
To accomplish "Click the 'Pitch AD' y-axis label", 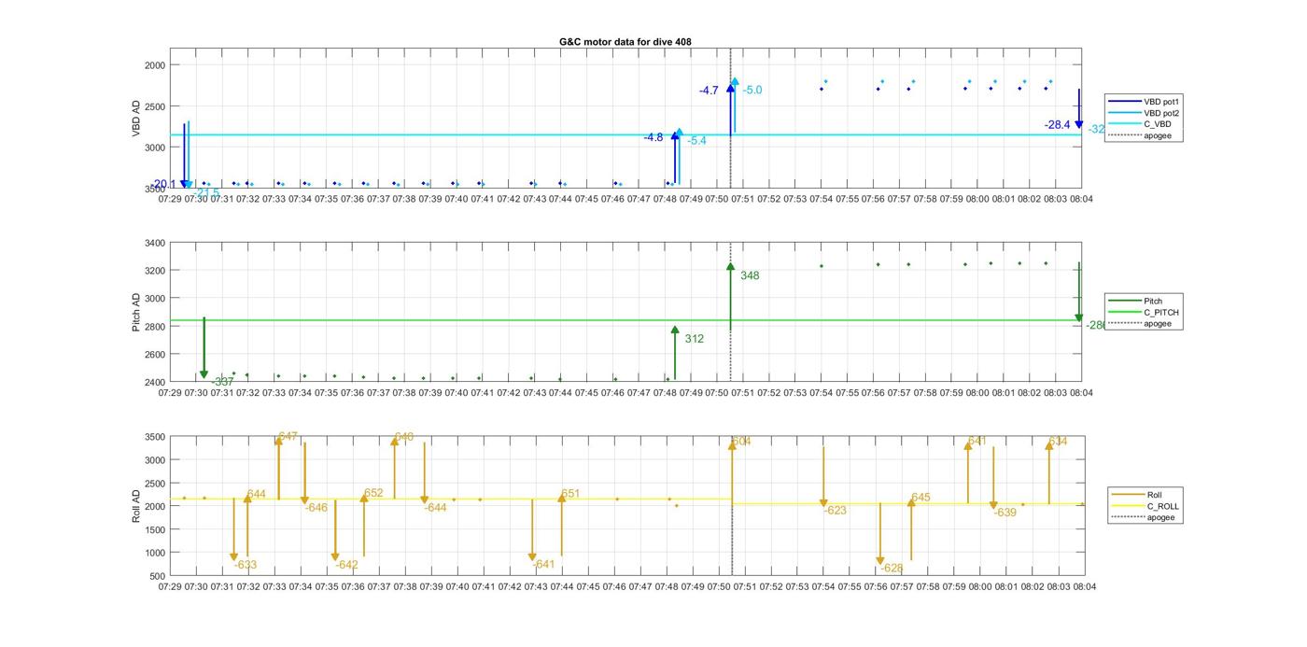I will pos(136,313).
